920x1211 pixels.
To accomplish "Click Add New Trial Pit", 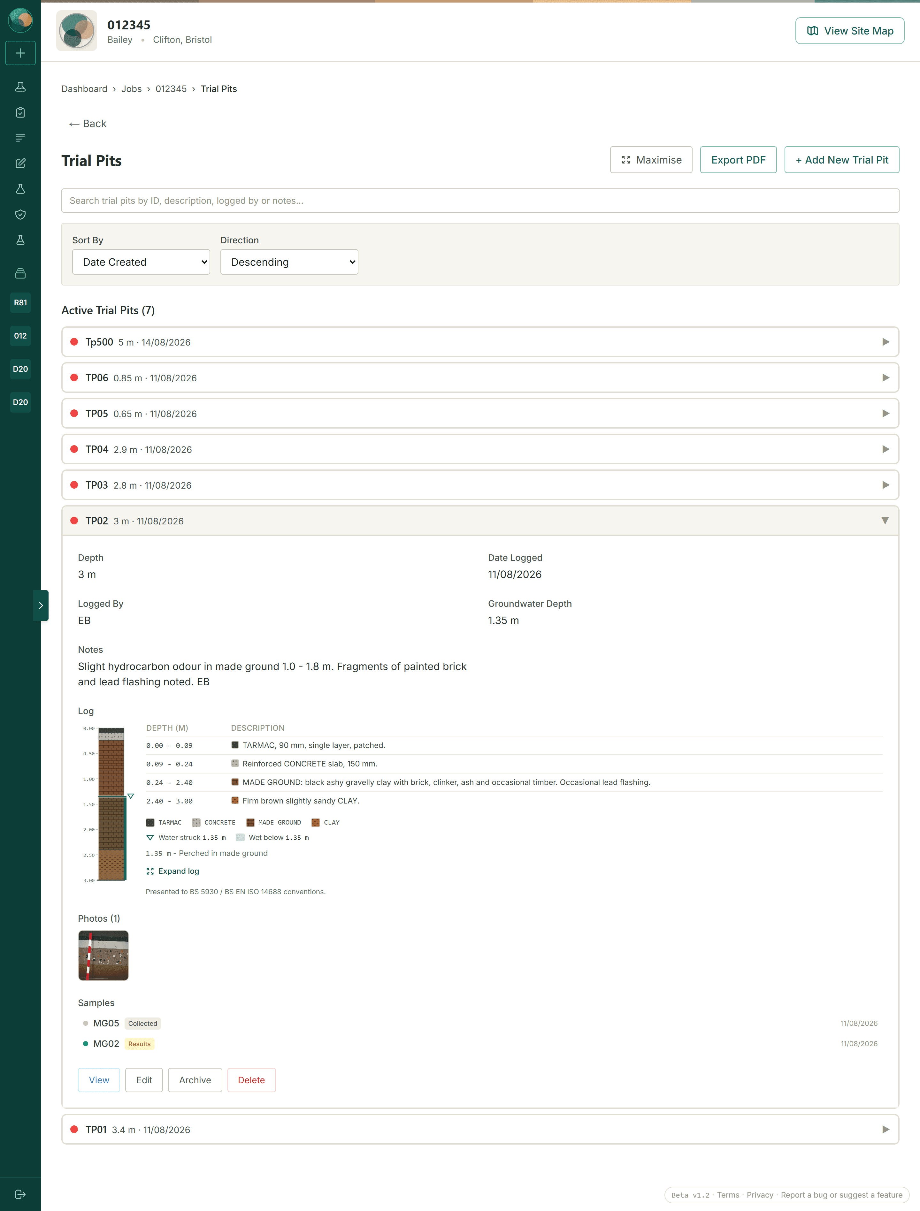I will (x=842, y=160).
